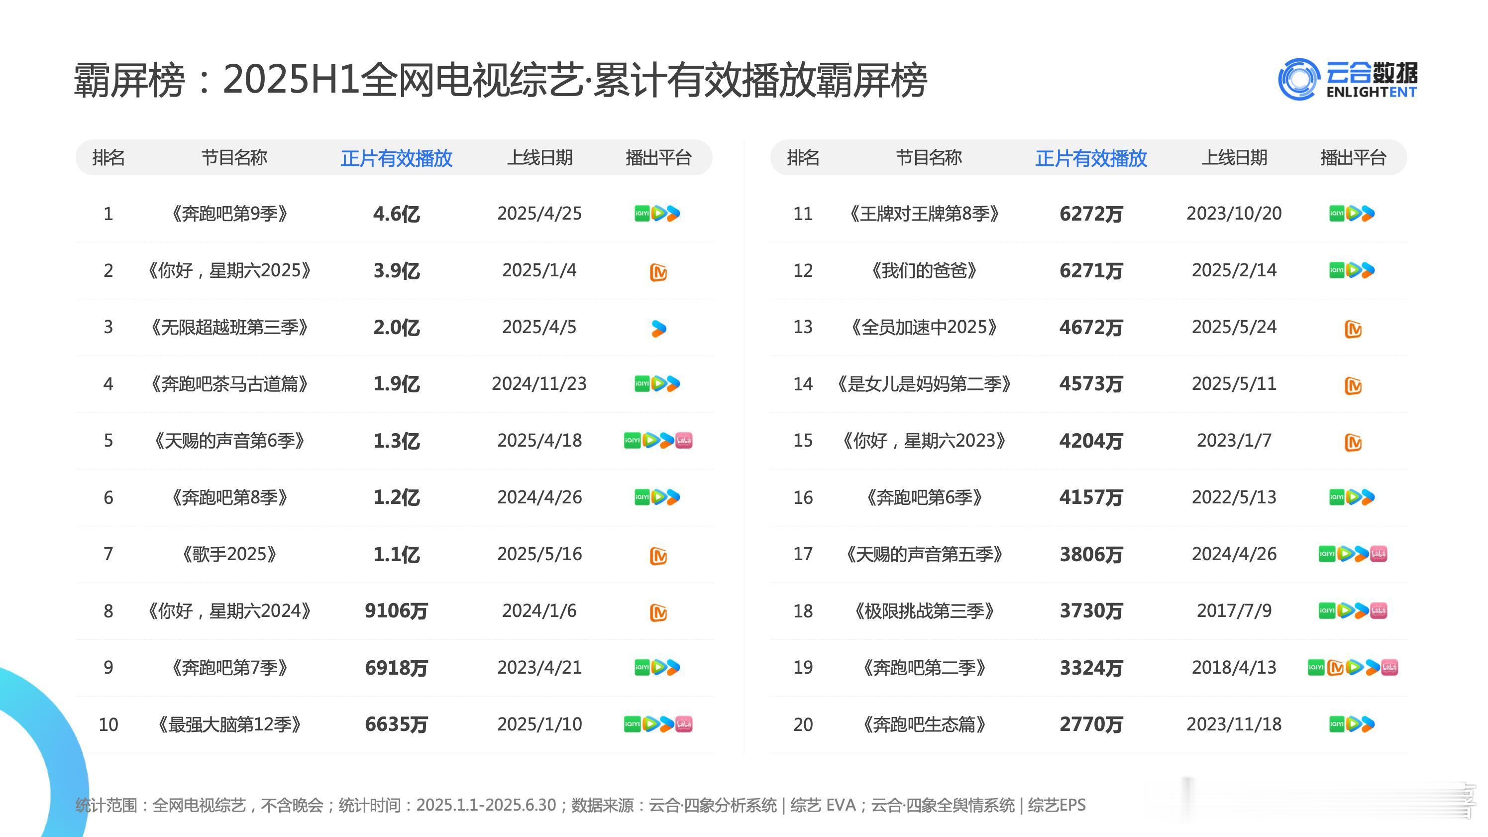Click the rank number 10
Screen dimensions: 1488x837
coord(108,724)
